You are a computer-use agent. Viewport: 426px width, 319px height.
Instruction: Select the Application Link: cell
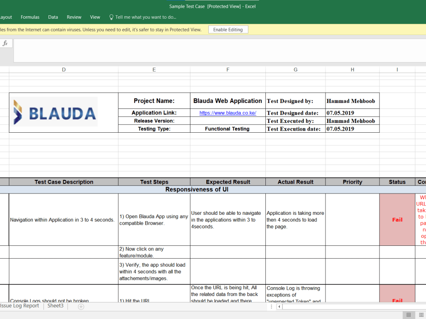coord(154,113)
